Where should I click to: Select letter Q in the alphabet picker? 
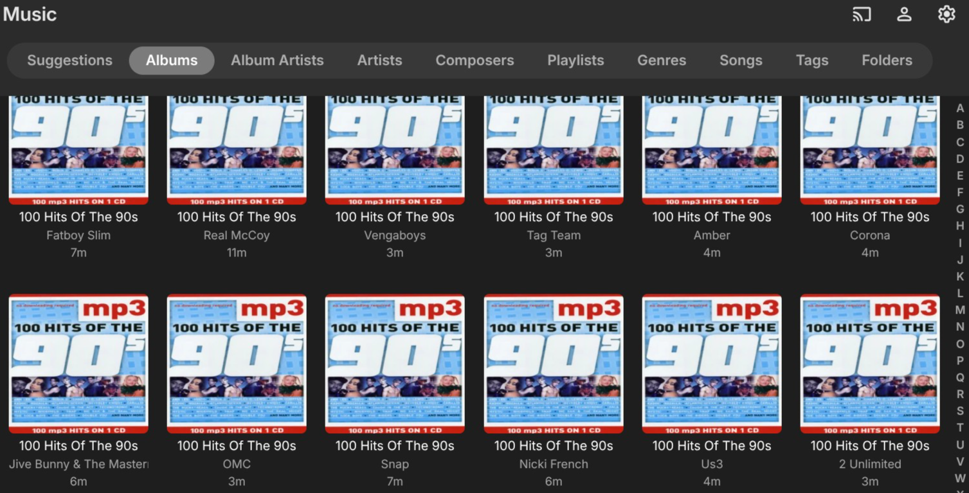click(960, 377)
